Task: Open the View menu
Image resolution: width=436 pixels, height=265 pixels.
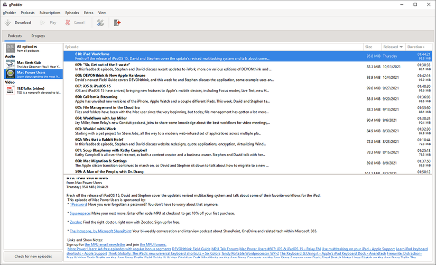Action: point(102,13)
